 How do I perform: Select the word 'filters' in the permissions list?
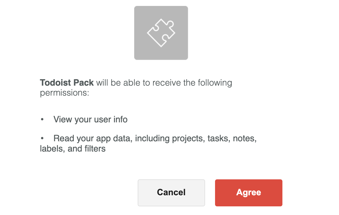[x=94, y=149]
